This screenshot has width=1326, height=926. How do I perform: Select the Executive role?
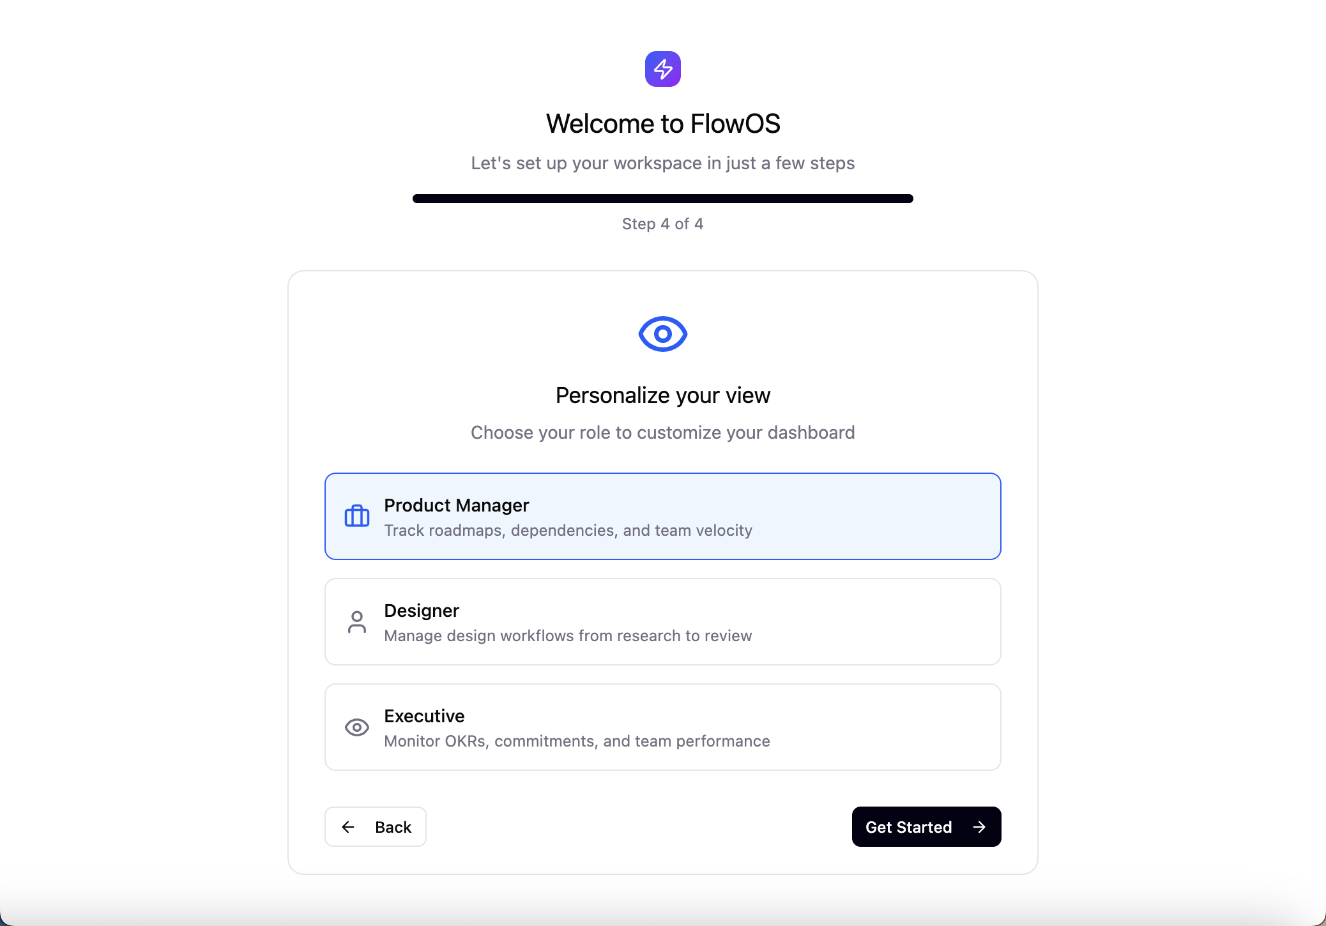tap(662, 727)
